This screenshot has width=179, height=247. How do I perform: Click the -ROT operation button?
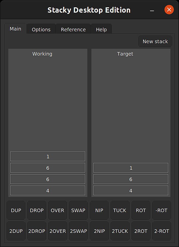(x=162, y=210)
